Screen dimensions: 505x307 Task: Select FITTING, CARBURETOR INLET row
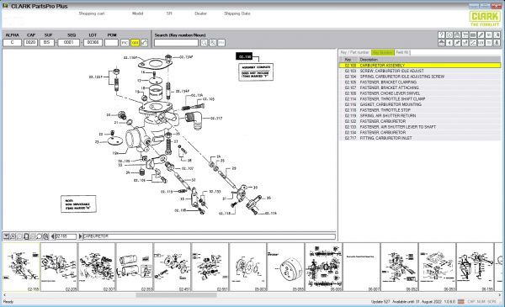click(x=420, y=138)
